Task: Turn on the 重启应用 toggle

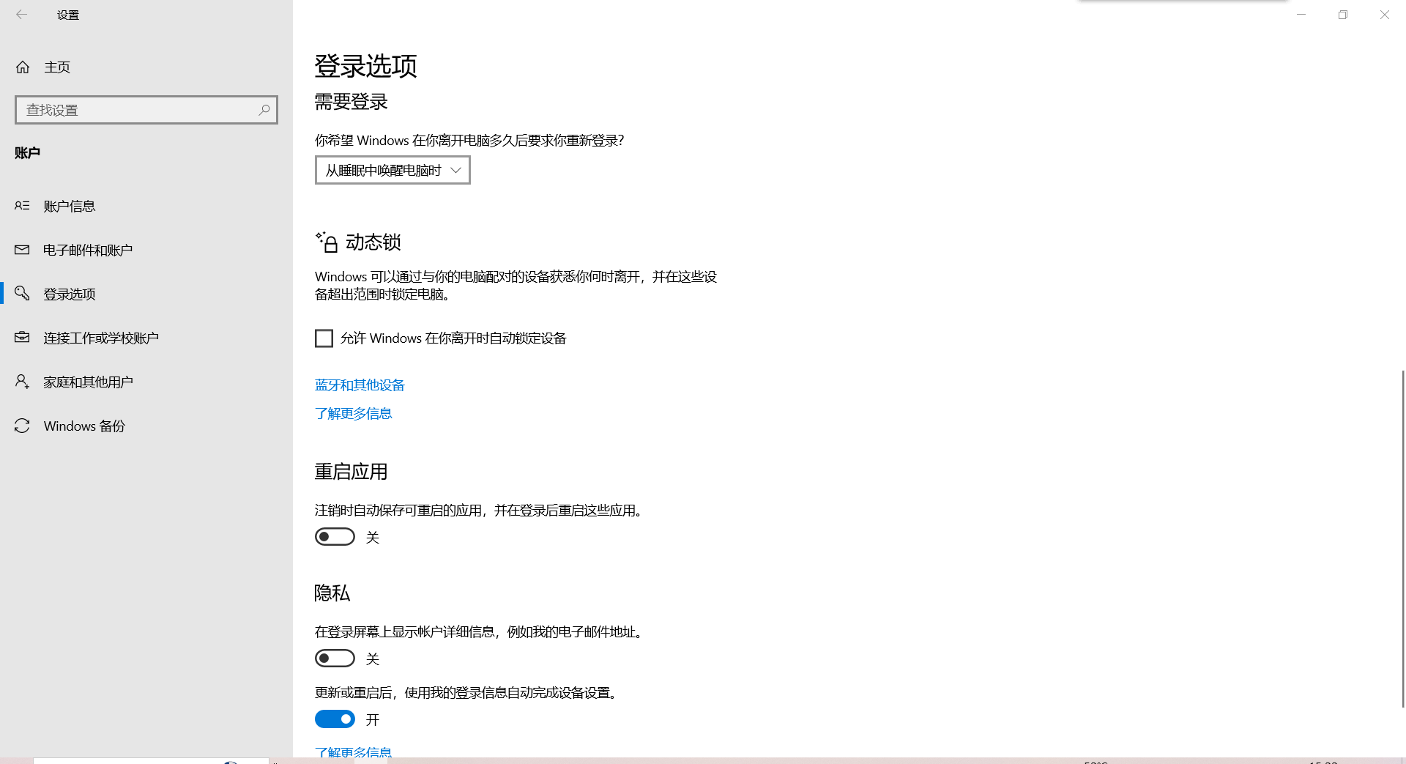Action: pos(335,537)
